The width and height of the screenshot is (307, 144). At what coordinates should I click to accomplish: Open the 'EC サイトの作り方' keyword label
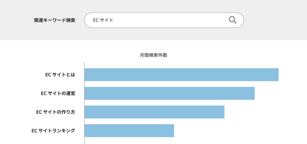click(x=55, y=112)
